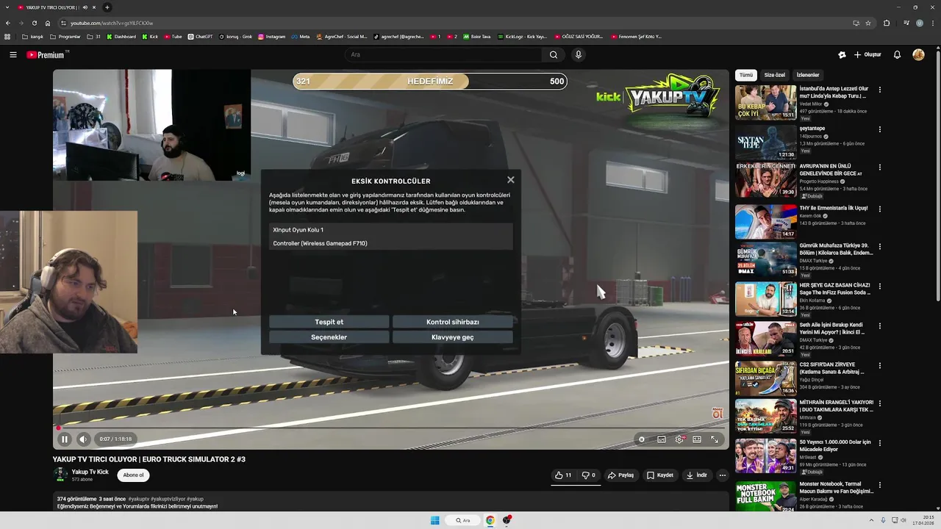Download the video with İndir
This screenshot has width=941, height=529.
pos(697,475)
